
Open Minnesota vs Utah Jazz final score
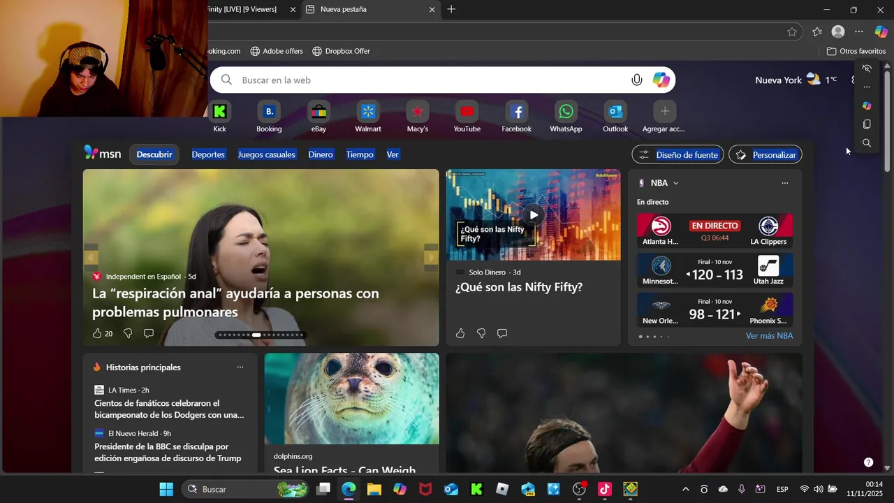click(x=715, y=270)
